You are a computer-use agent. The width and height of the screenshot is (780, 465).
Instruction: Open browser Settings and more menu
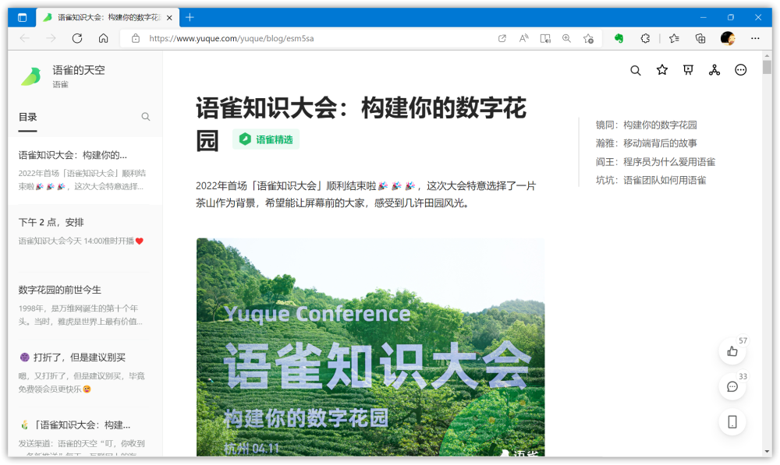click(755, 38)
